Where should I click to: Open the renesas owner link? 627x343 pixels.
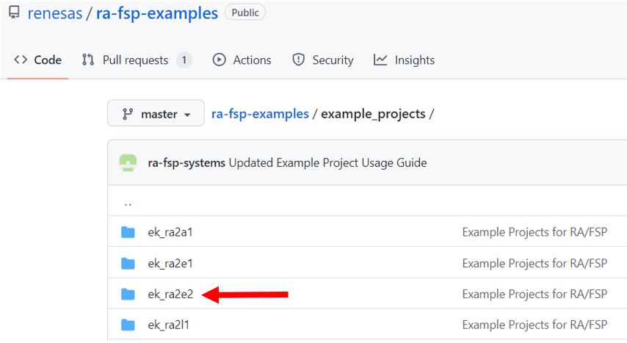pyautogui.click(x=55, y=13)
